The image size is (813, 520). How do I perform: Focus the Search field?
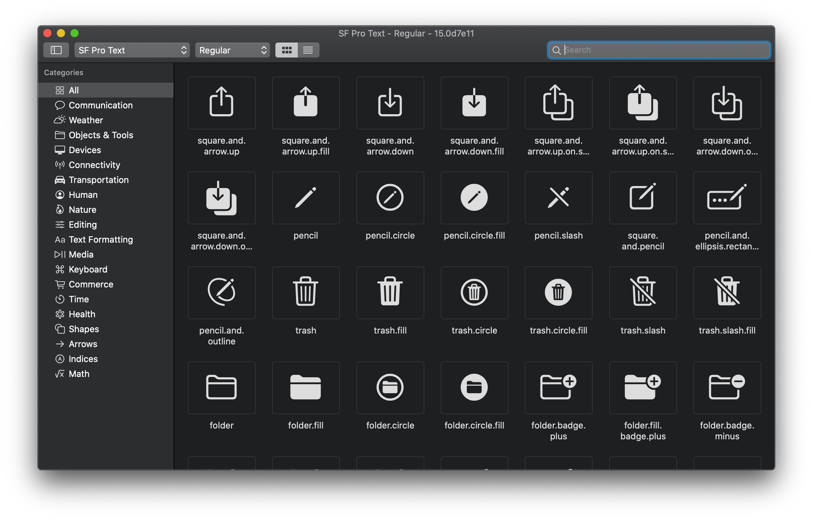(x=659, y=50)
